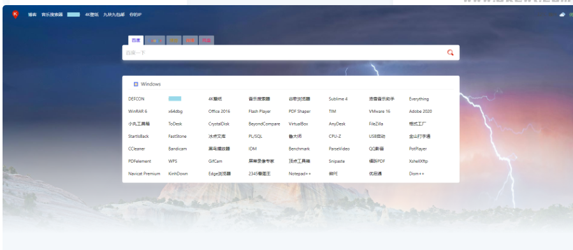Open the VirtualBox link
The image size is (573, 250).
coord(298,124)
